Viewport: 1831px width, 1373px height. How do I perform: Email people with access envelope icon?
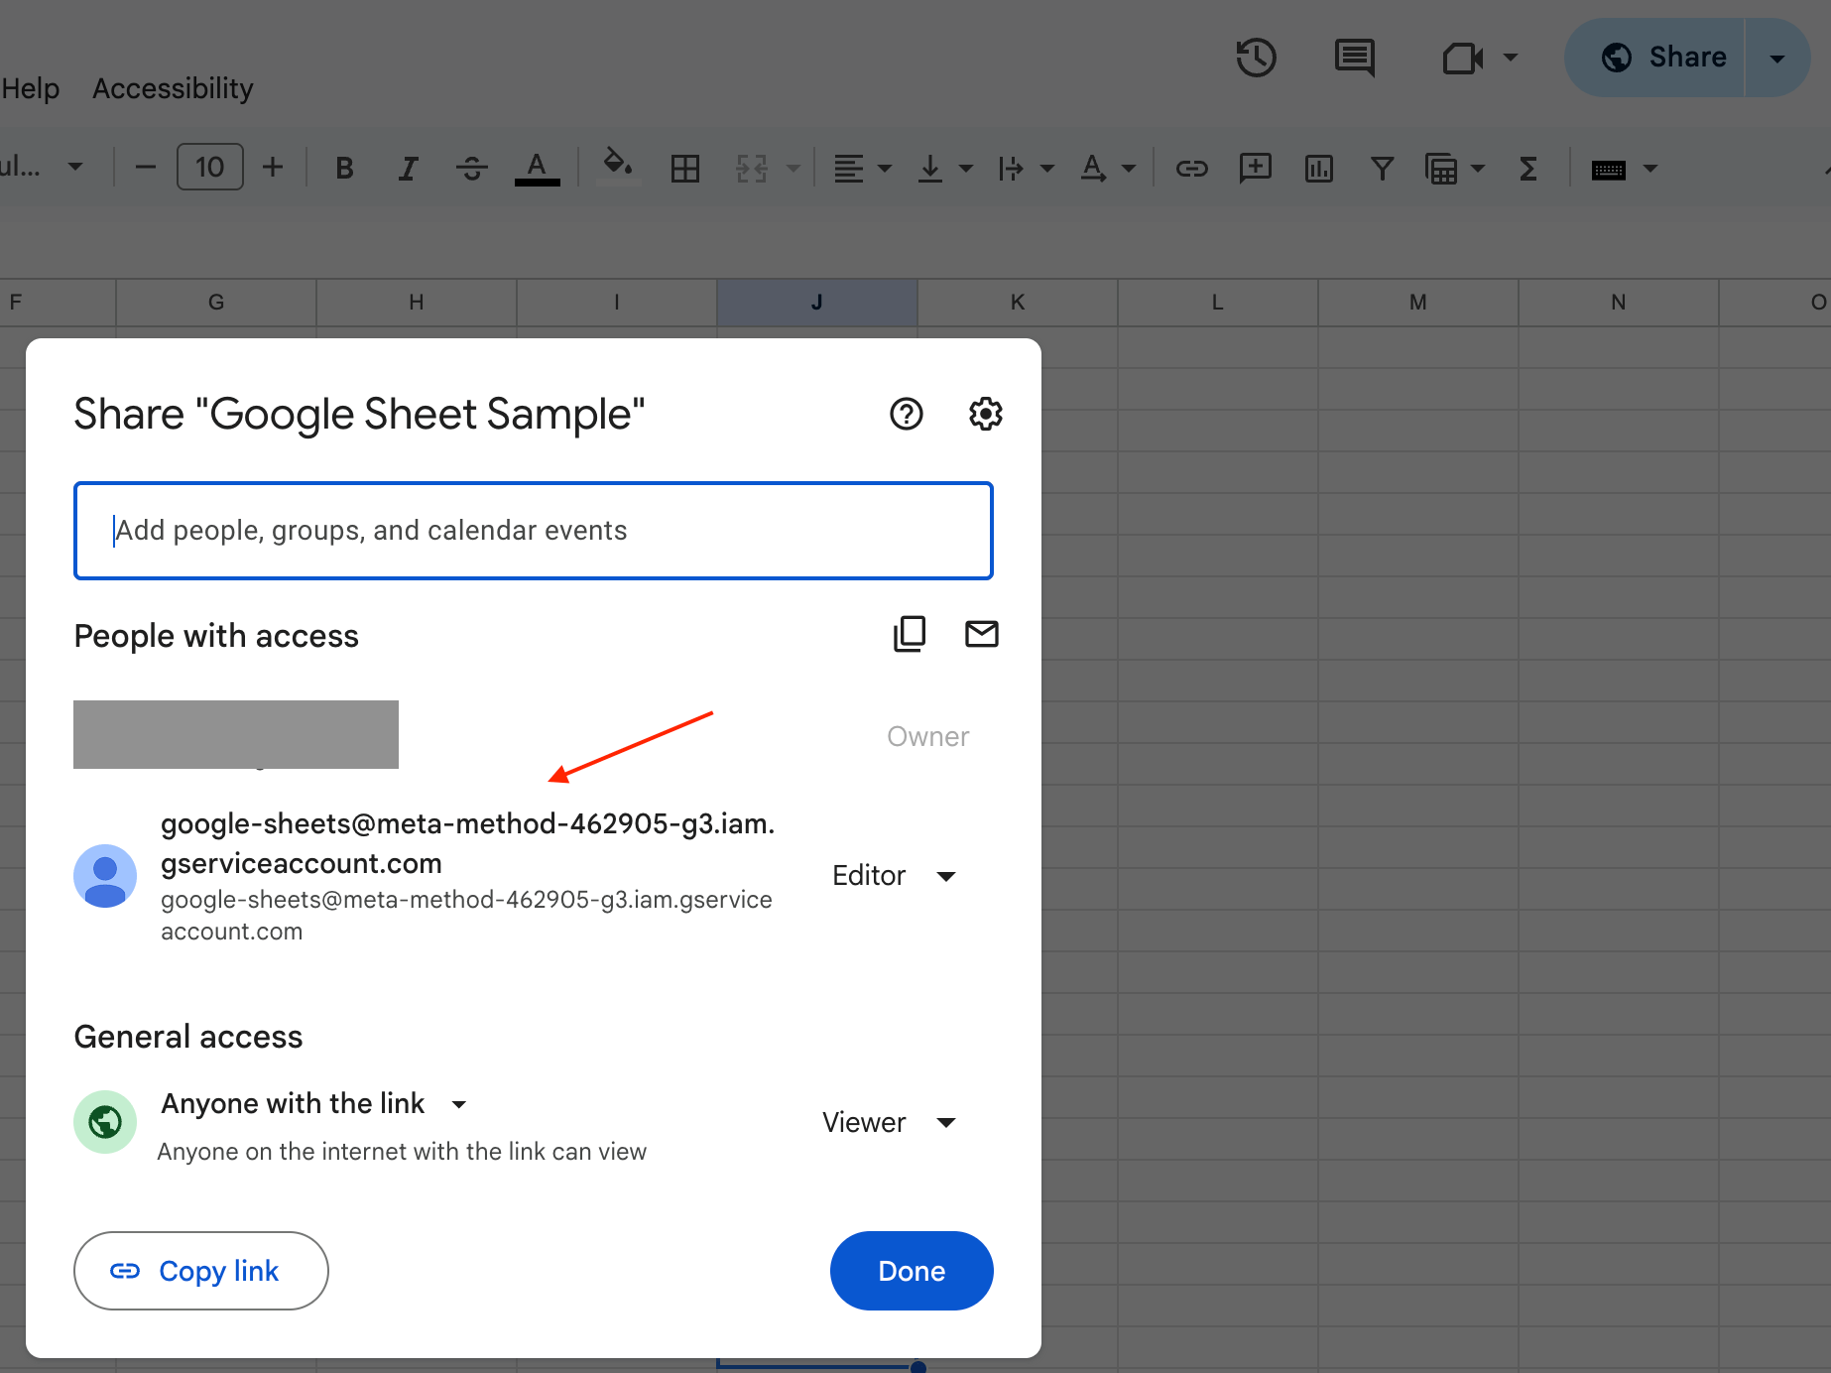point(982,634)
